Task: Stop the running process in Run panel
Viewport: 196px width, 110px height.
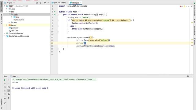Action: [x=5, y=83]
